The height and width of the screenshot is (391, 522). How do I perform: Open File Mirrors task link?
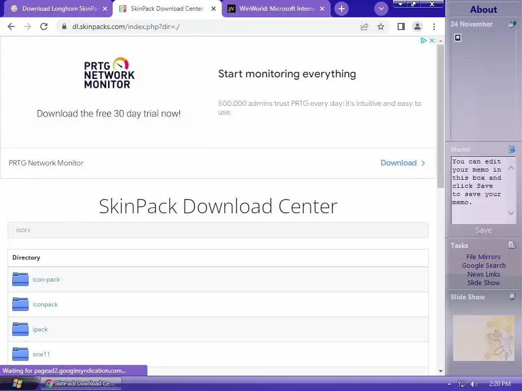(483, 257)
